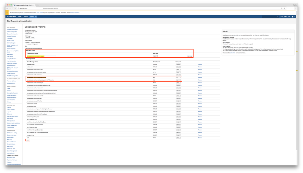
Task: Select the Diagnostic log profile button
Action: (x=35, y=44)
